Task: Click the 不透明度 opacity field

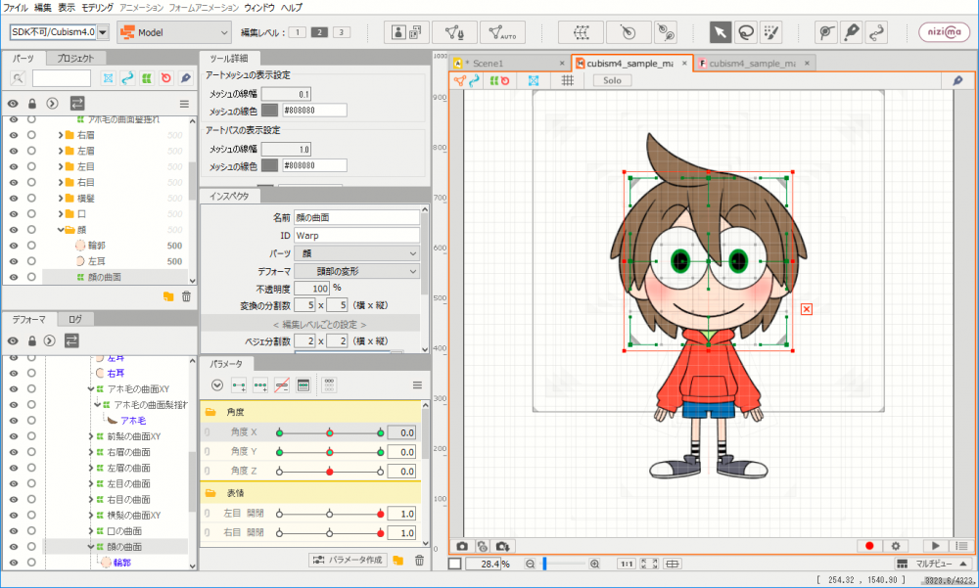Action: click(x=311, y=289)
